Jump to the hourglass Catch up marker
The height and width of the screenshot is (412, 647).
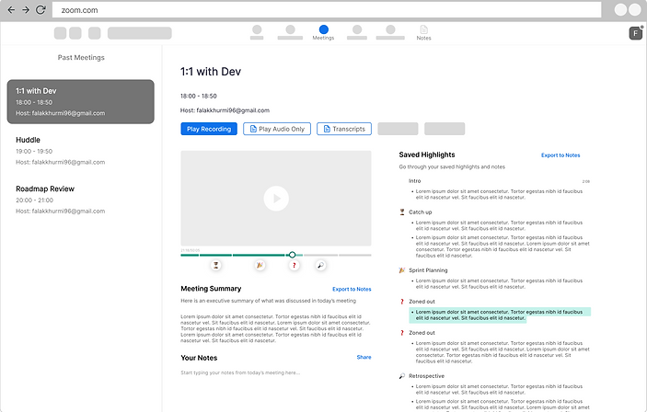(215, 265)
